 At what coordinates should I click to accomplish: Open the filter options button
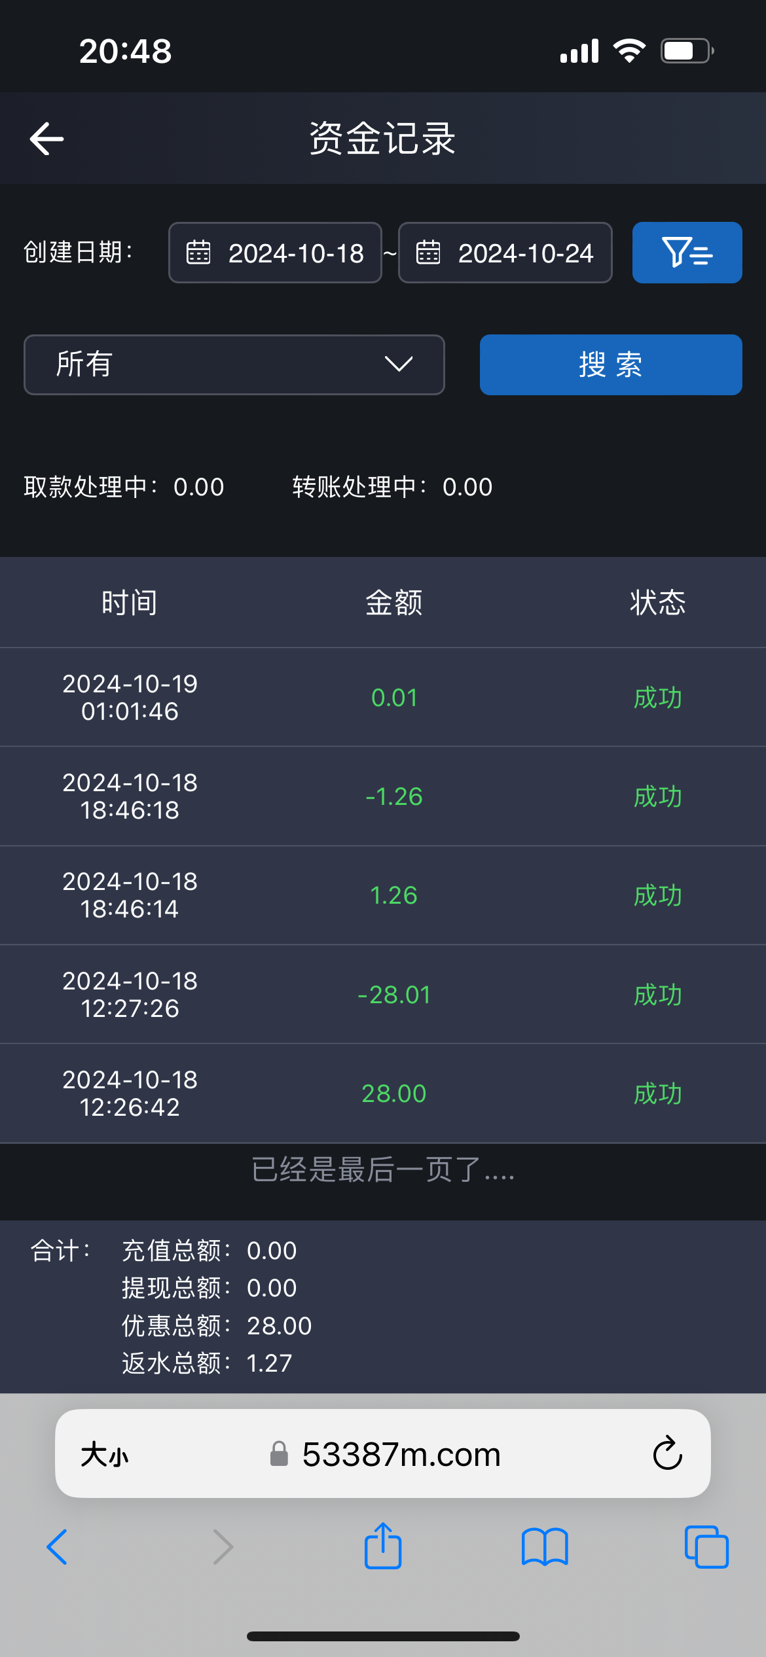click(687, 253)
